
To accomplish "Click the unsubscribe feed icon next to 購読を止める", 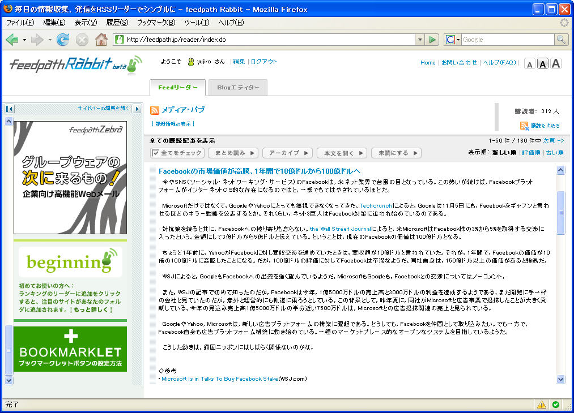I will (524, 126).
